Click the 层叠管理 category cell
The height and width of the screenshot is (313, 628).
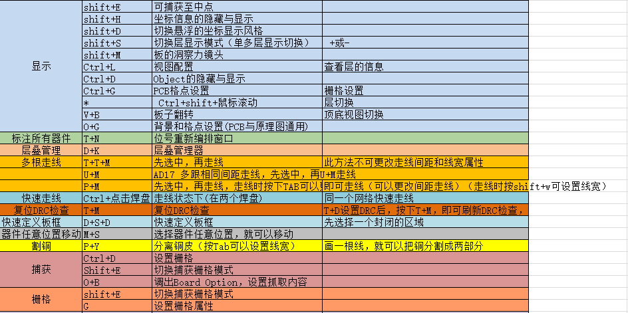click(41, 150)
